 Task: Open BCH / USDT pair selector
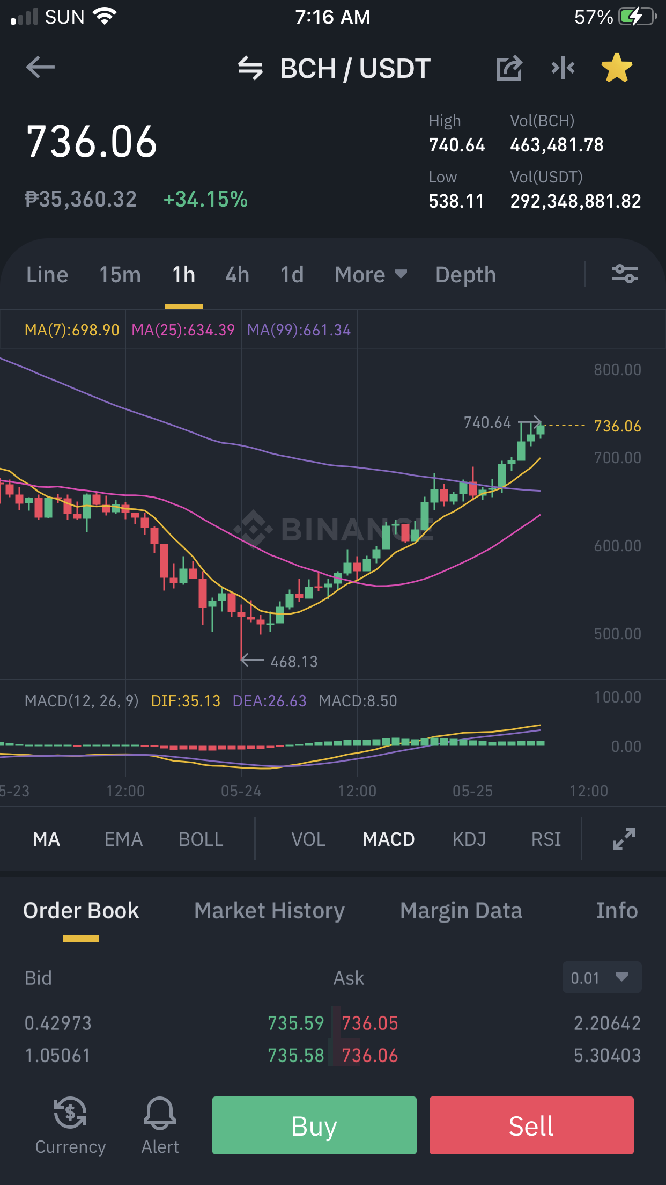pyautogui.click(x=355, y=69)
